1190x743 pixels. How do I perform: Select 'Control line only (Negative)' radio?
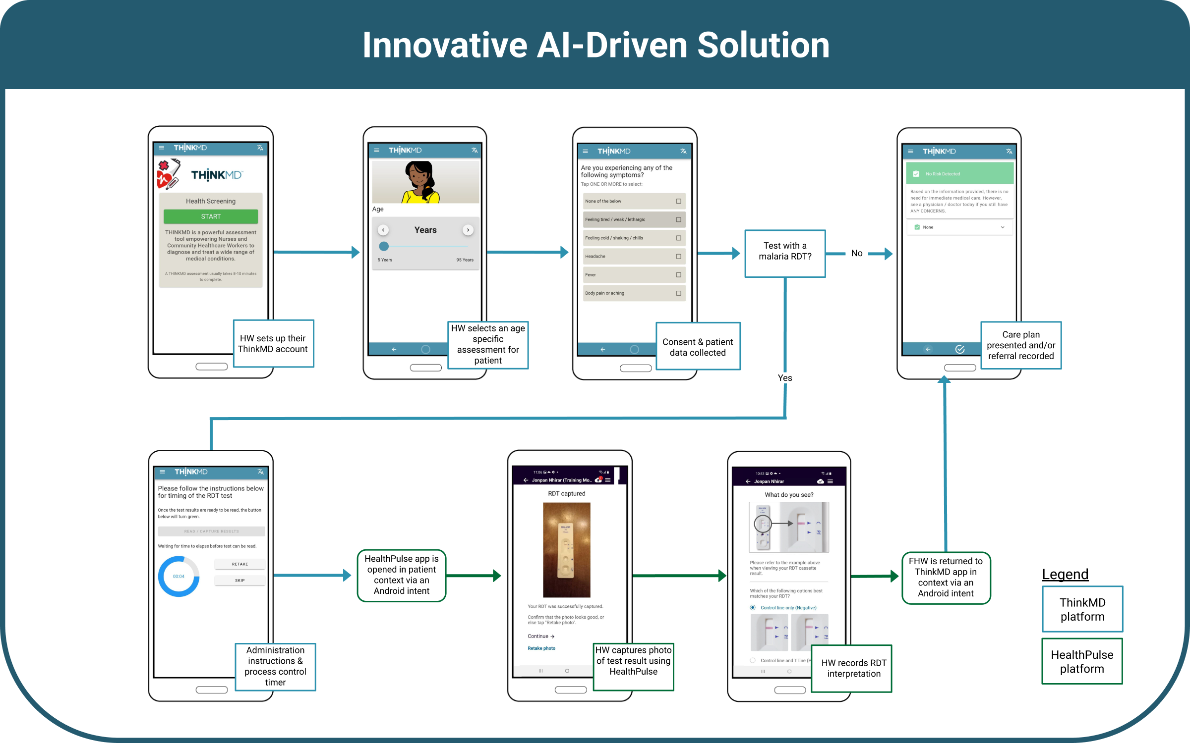tap(753, 607)
